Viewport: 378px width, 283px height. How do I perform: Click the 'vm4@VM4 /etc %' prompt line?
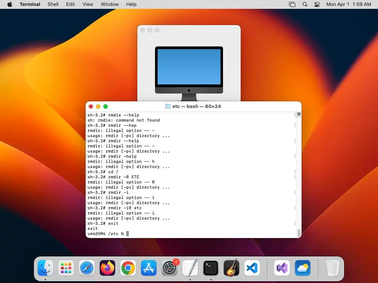coord(106,234)
